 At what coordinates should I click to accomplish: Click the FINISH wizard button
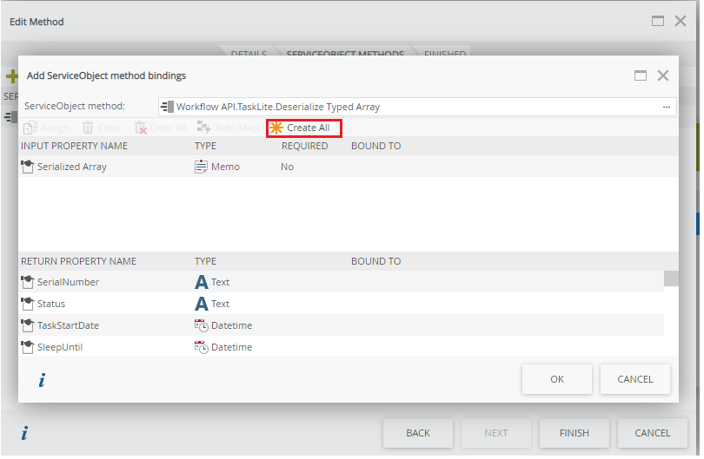coord(574,433)
